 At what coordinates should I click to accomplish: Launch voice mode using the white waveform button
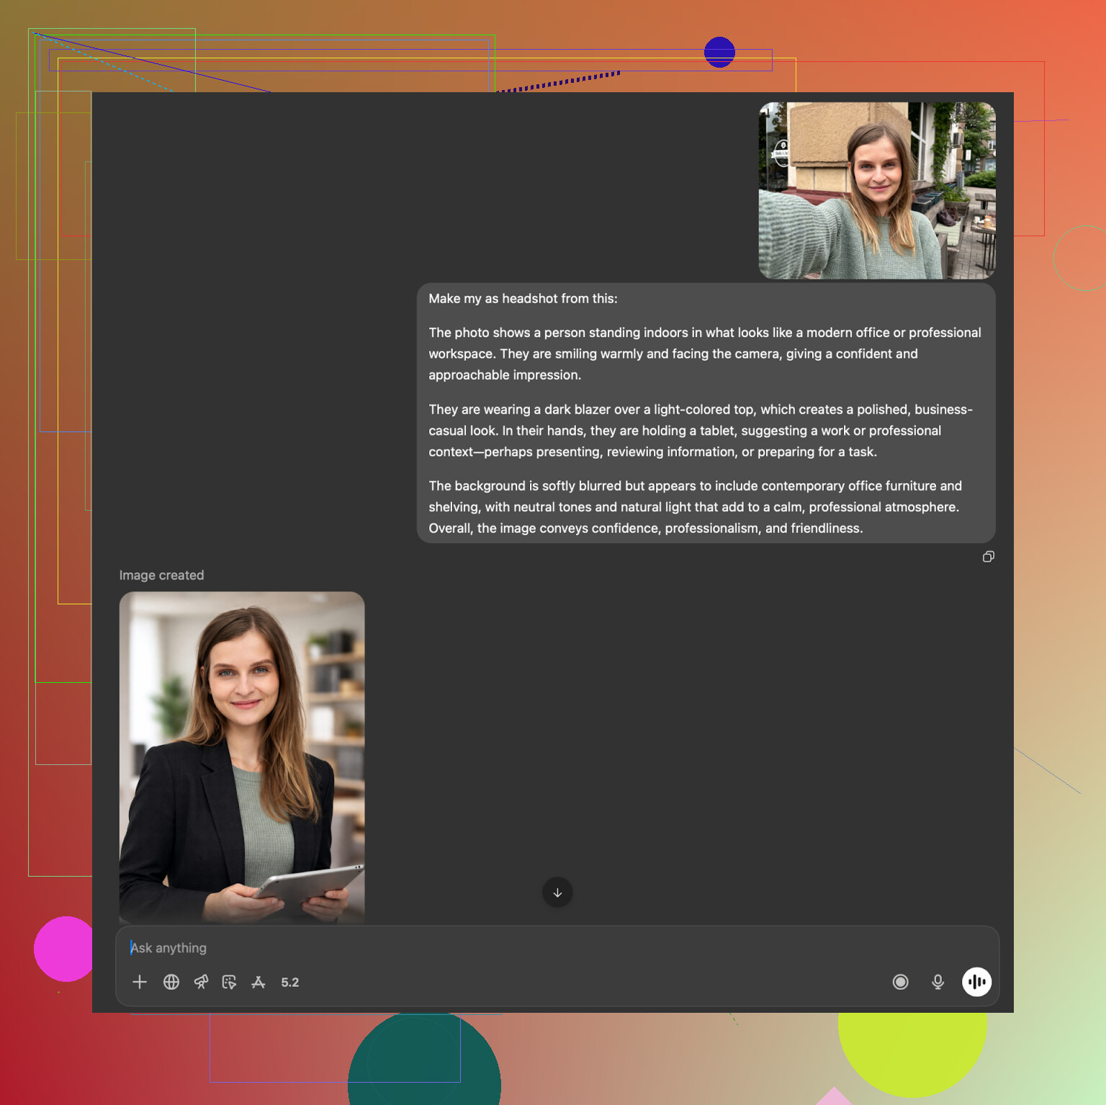(976, 982)
